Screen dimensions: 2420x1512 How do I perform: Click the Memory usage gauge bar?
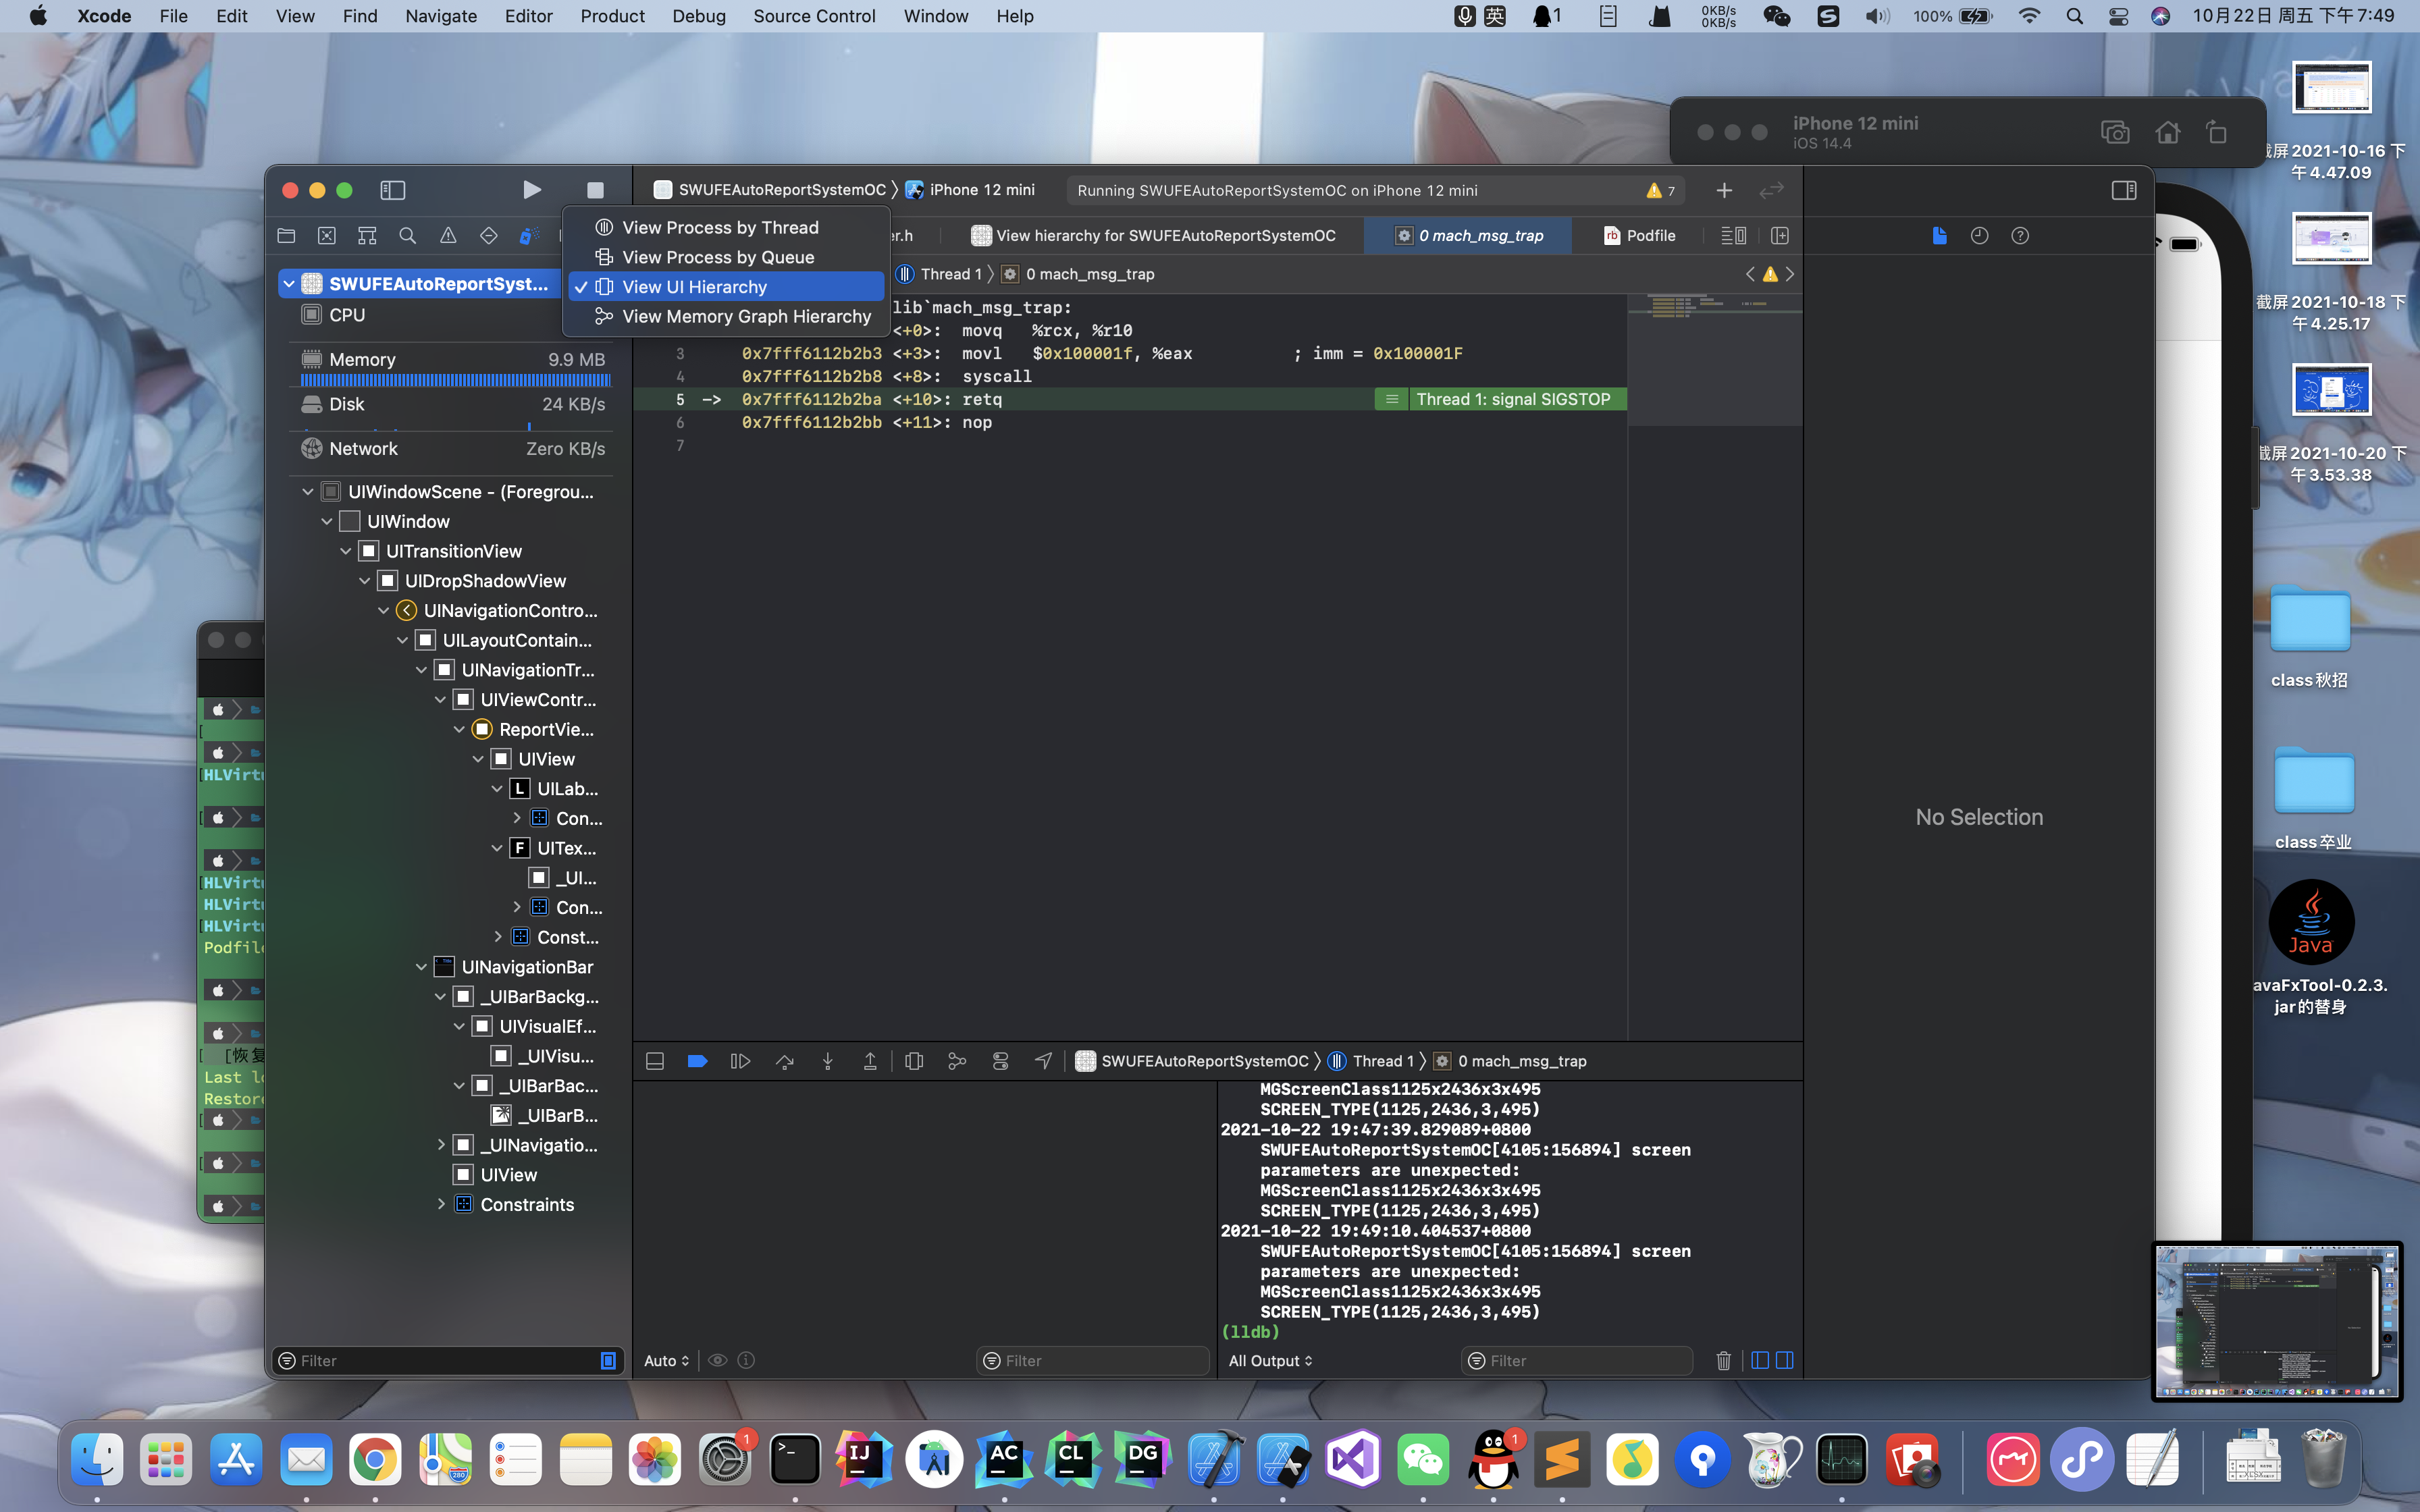[x=455, y=380]
